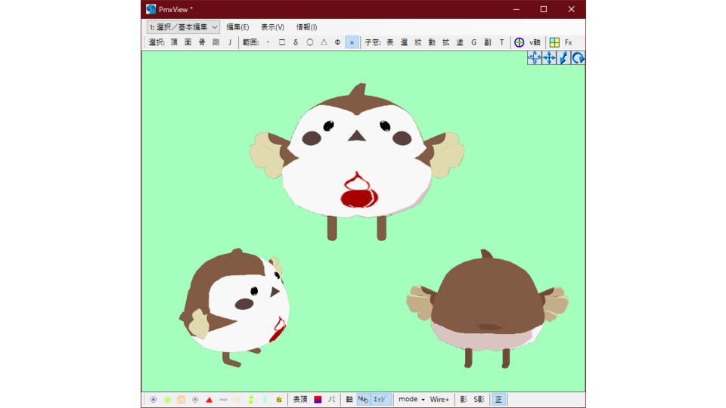Image resolution: width=726 pixels, height=408 pixels.
Task: Open the 副 sub-window
Action: [x=488, y=42]
